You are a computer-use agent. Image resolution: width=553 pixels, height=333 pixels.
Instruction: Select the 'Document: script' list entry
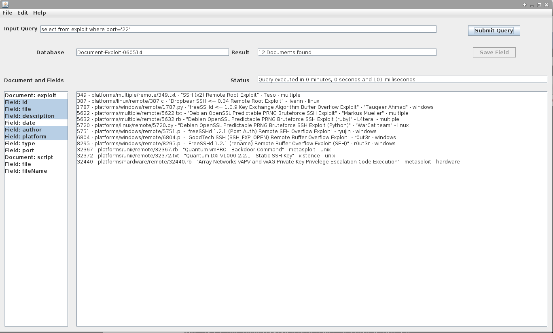(36, 157)
